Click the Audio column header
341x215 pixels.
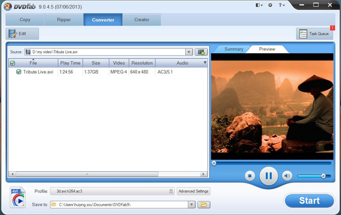click(x=182, y=63)
